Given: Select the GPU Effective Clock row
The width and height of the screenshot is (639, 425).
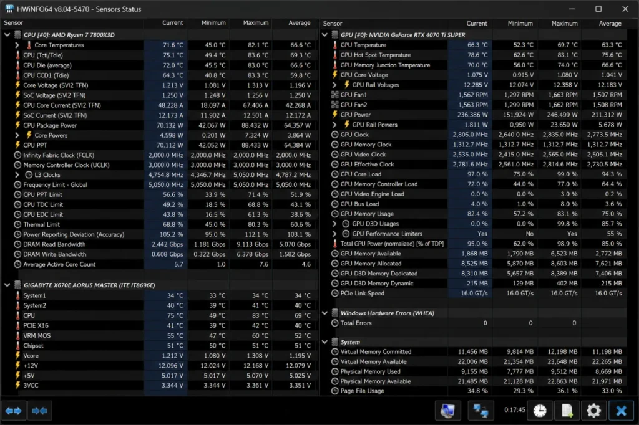Looking at the screenshot, I should (x=474, y=165).
